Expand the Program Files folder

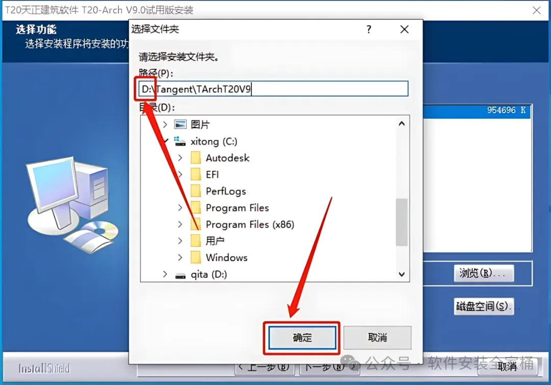tap(180, 208)
